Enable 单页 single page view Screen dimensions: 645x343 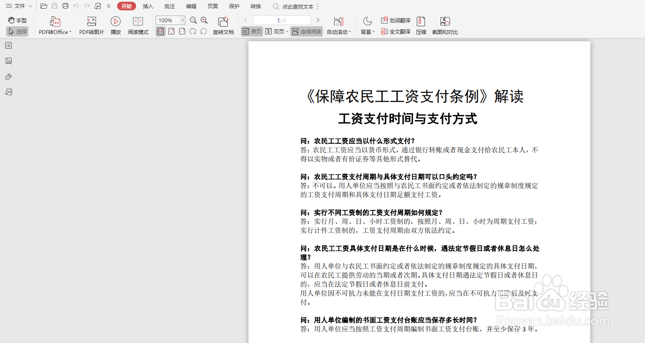coord(251,31)
